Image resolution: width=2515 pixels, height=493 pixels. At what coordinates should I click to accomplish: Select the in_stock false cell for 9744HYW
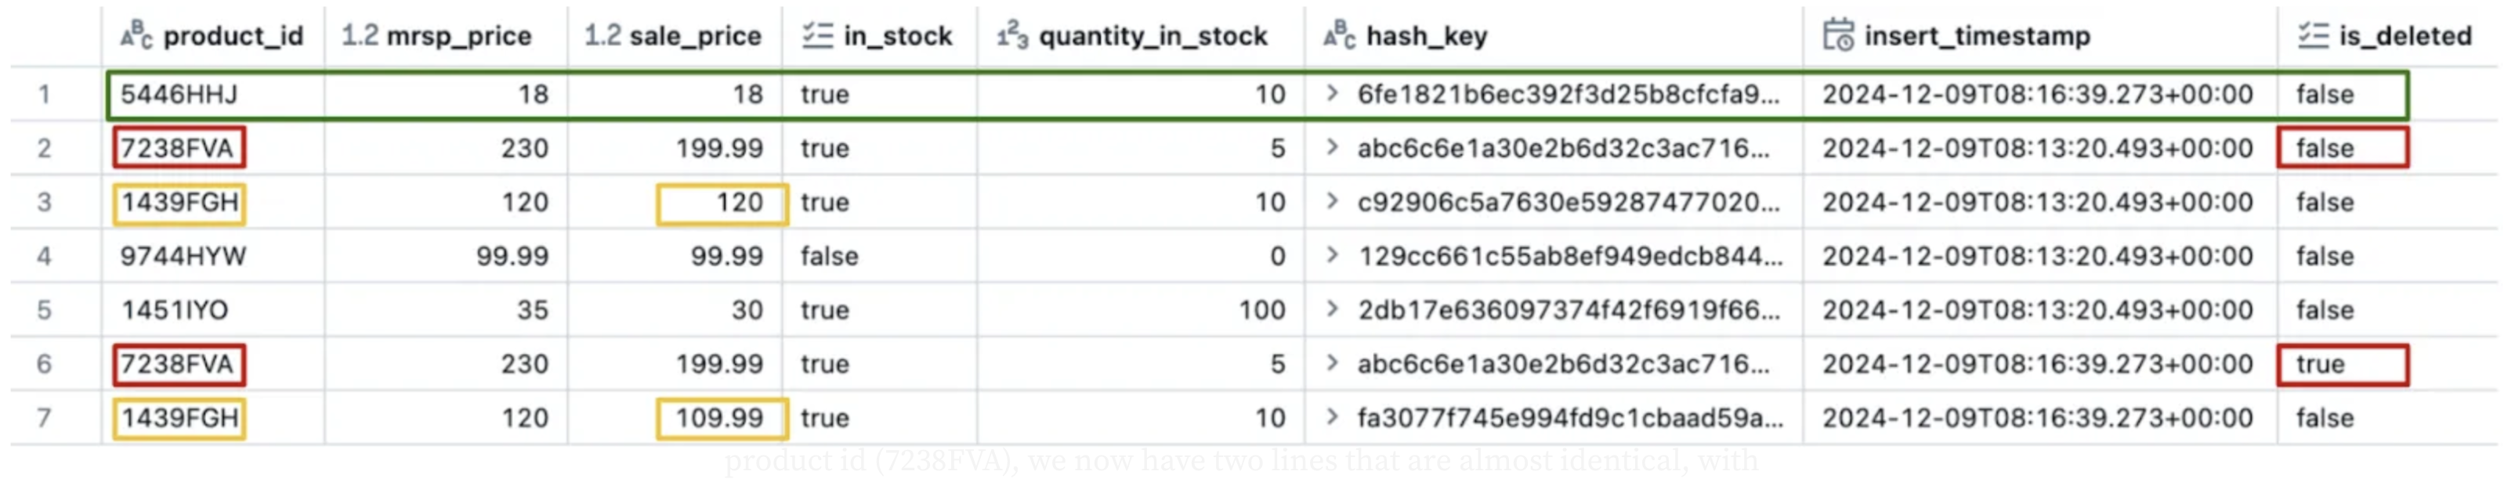[829, 256]
